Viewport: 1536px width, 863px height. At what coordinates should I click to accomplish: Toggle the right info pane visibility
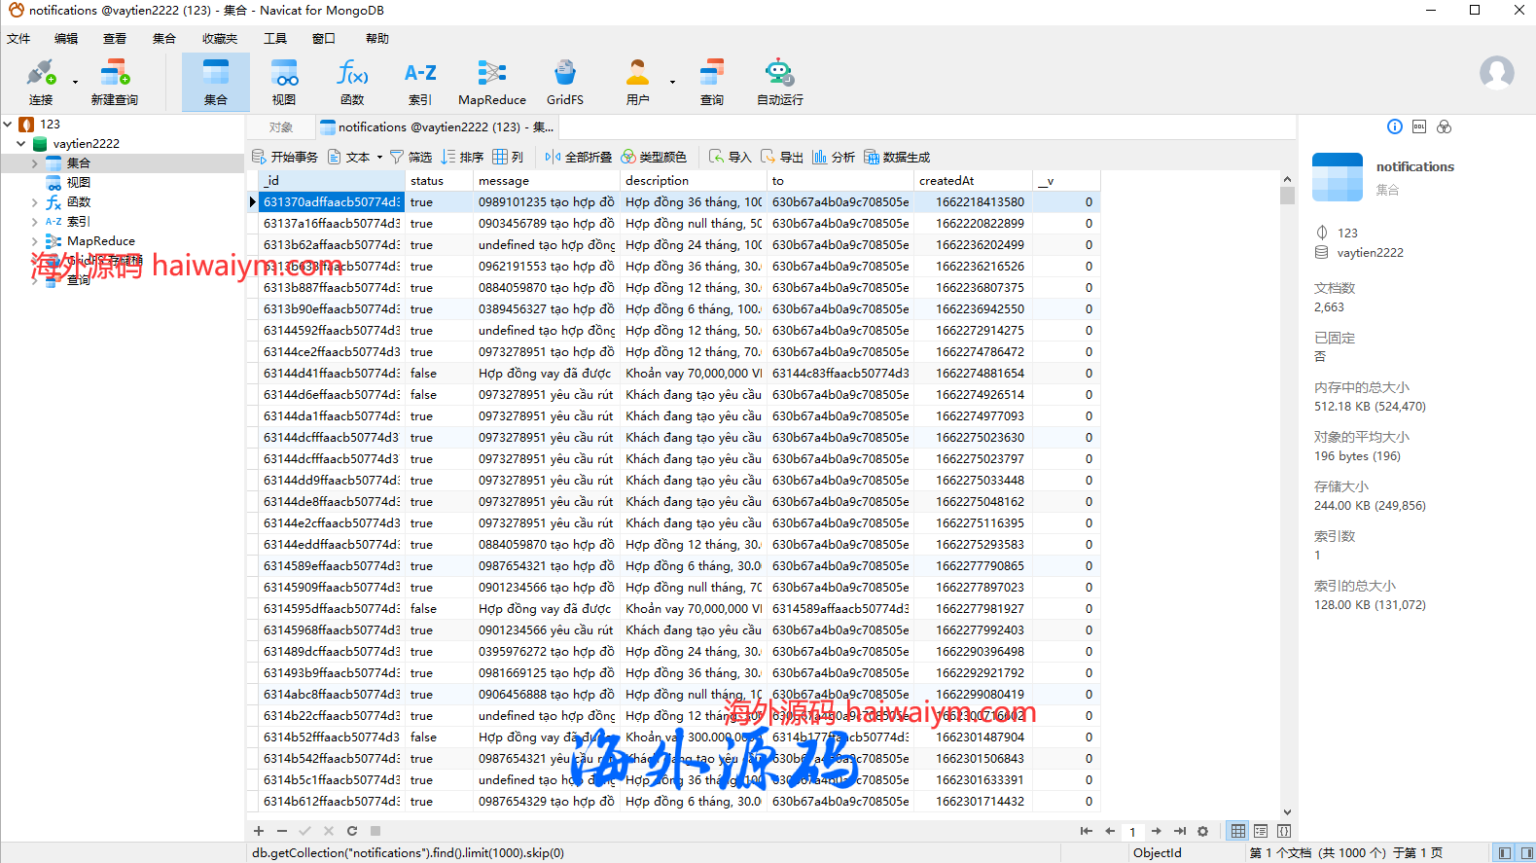pos(1526,852)
